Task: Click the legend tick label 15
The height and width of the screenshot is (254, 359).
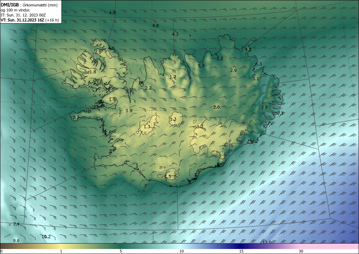Action: click(241, 251)
